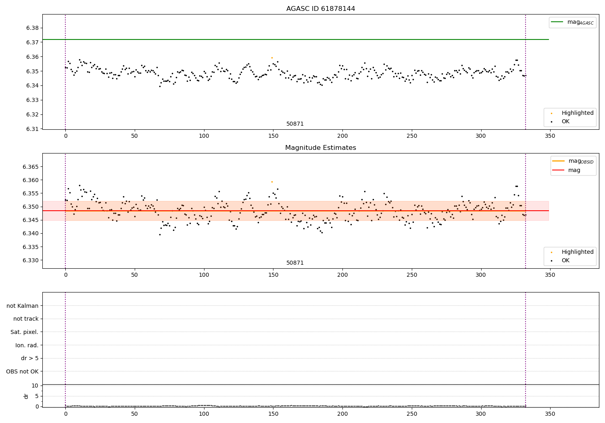Click the green line sample in top legend
The image size is (605, 423).
tap(557, 22)
